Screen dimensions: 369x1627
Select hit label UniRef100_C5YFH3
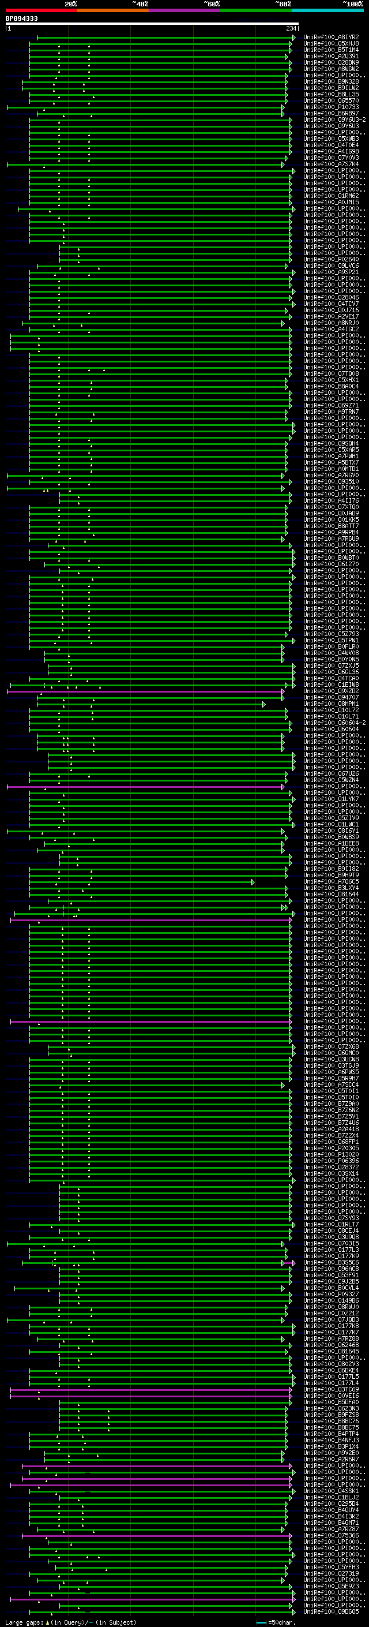click(x=331, y=1567)
